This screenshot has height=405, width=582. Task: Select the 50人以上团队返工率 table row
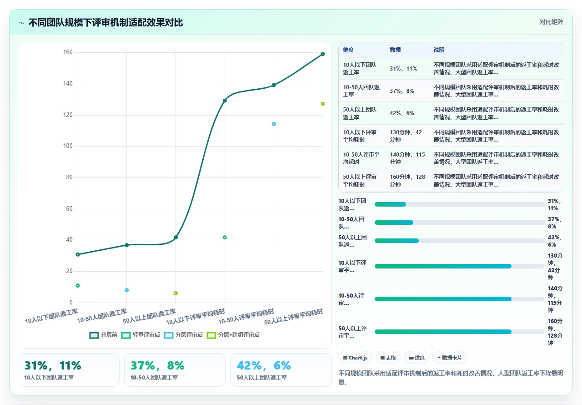[451, 113]
